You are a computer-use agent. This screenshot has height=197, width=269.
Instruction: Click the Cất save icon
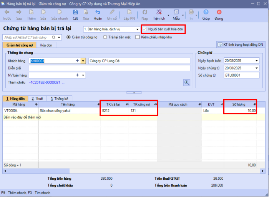tap(75, 14)
